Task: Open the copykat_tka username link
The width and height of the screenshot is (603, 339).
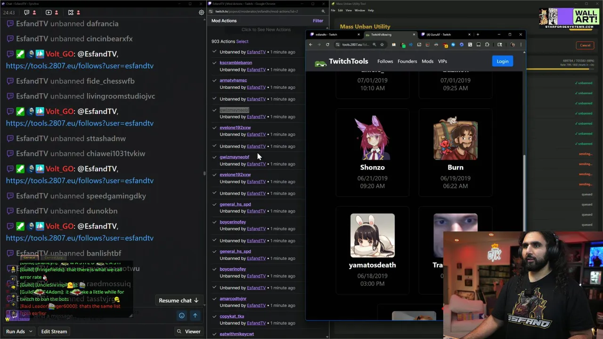Action: (x=232, y=316)
